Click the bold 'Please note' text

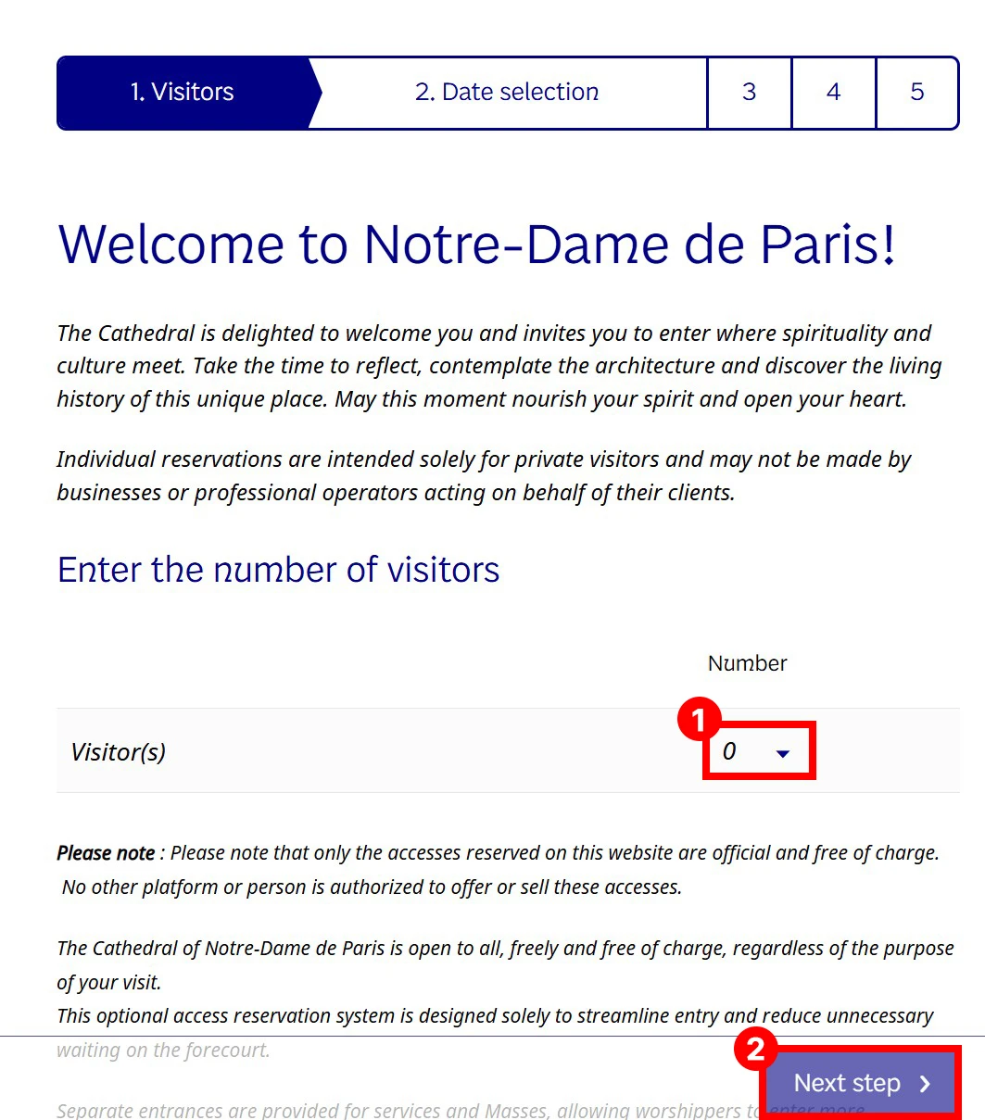[x=106, y=853]
